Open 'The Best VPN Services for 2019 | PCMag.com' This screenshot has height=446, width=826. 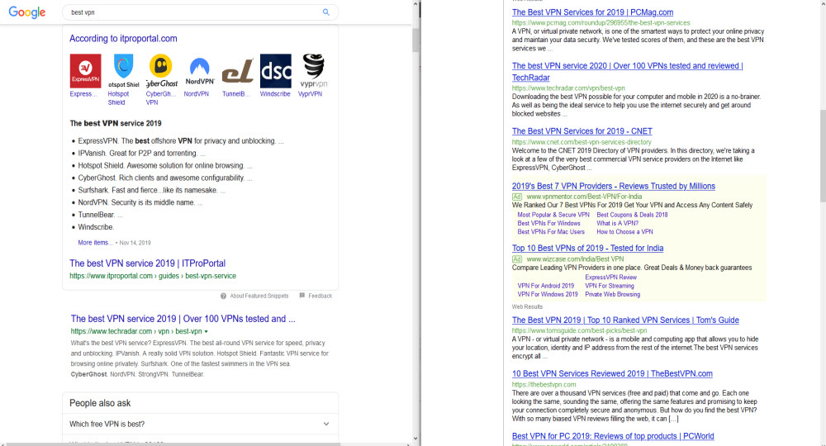click(x=592, y=12)
